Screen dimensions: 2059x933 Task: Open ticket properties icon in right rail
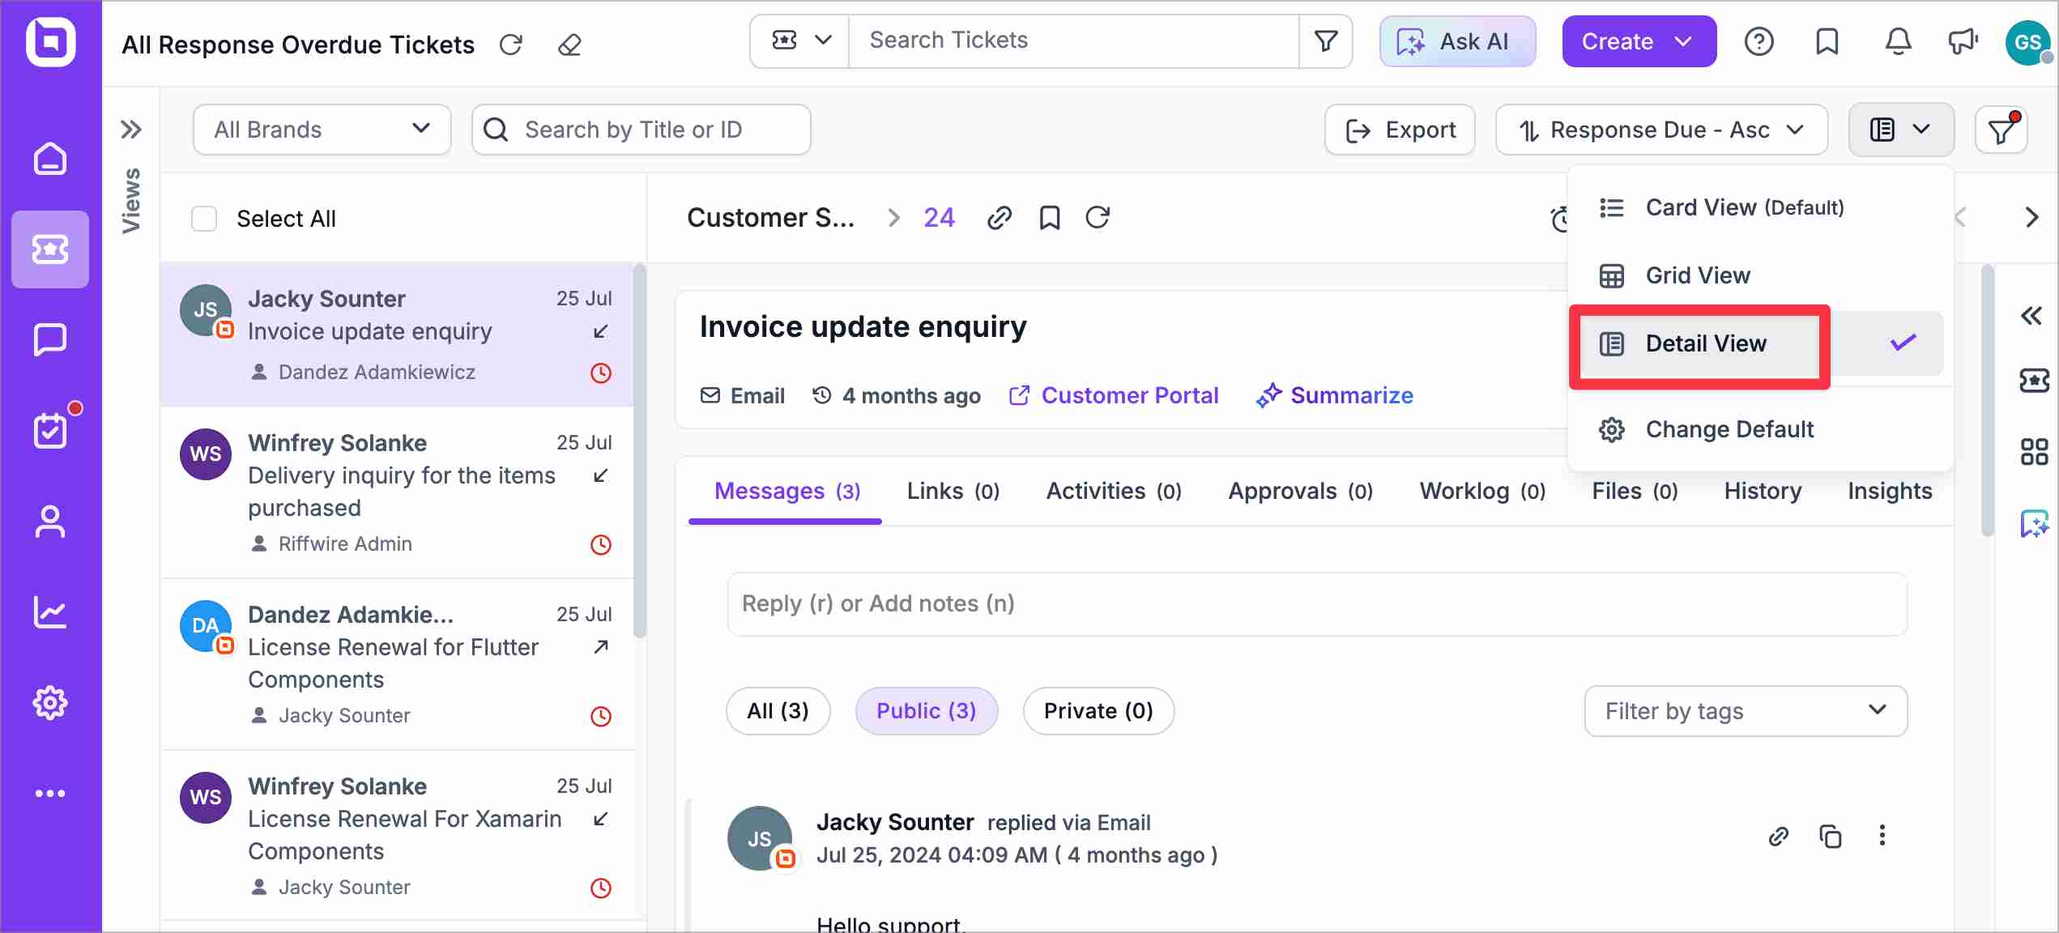(x=2034, y=380)
